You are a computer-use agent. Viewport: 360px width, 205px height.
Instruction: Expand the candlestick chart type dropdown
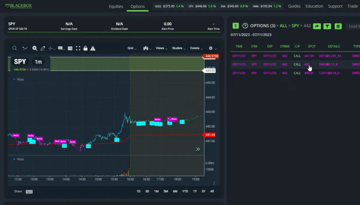(x=147, y=48)
